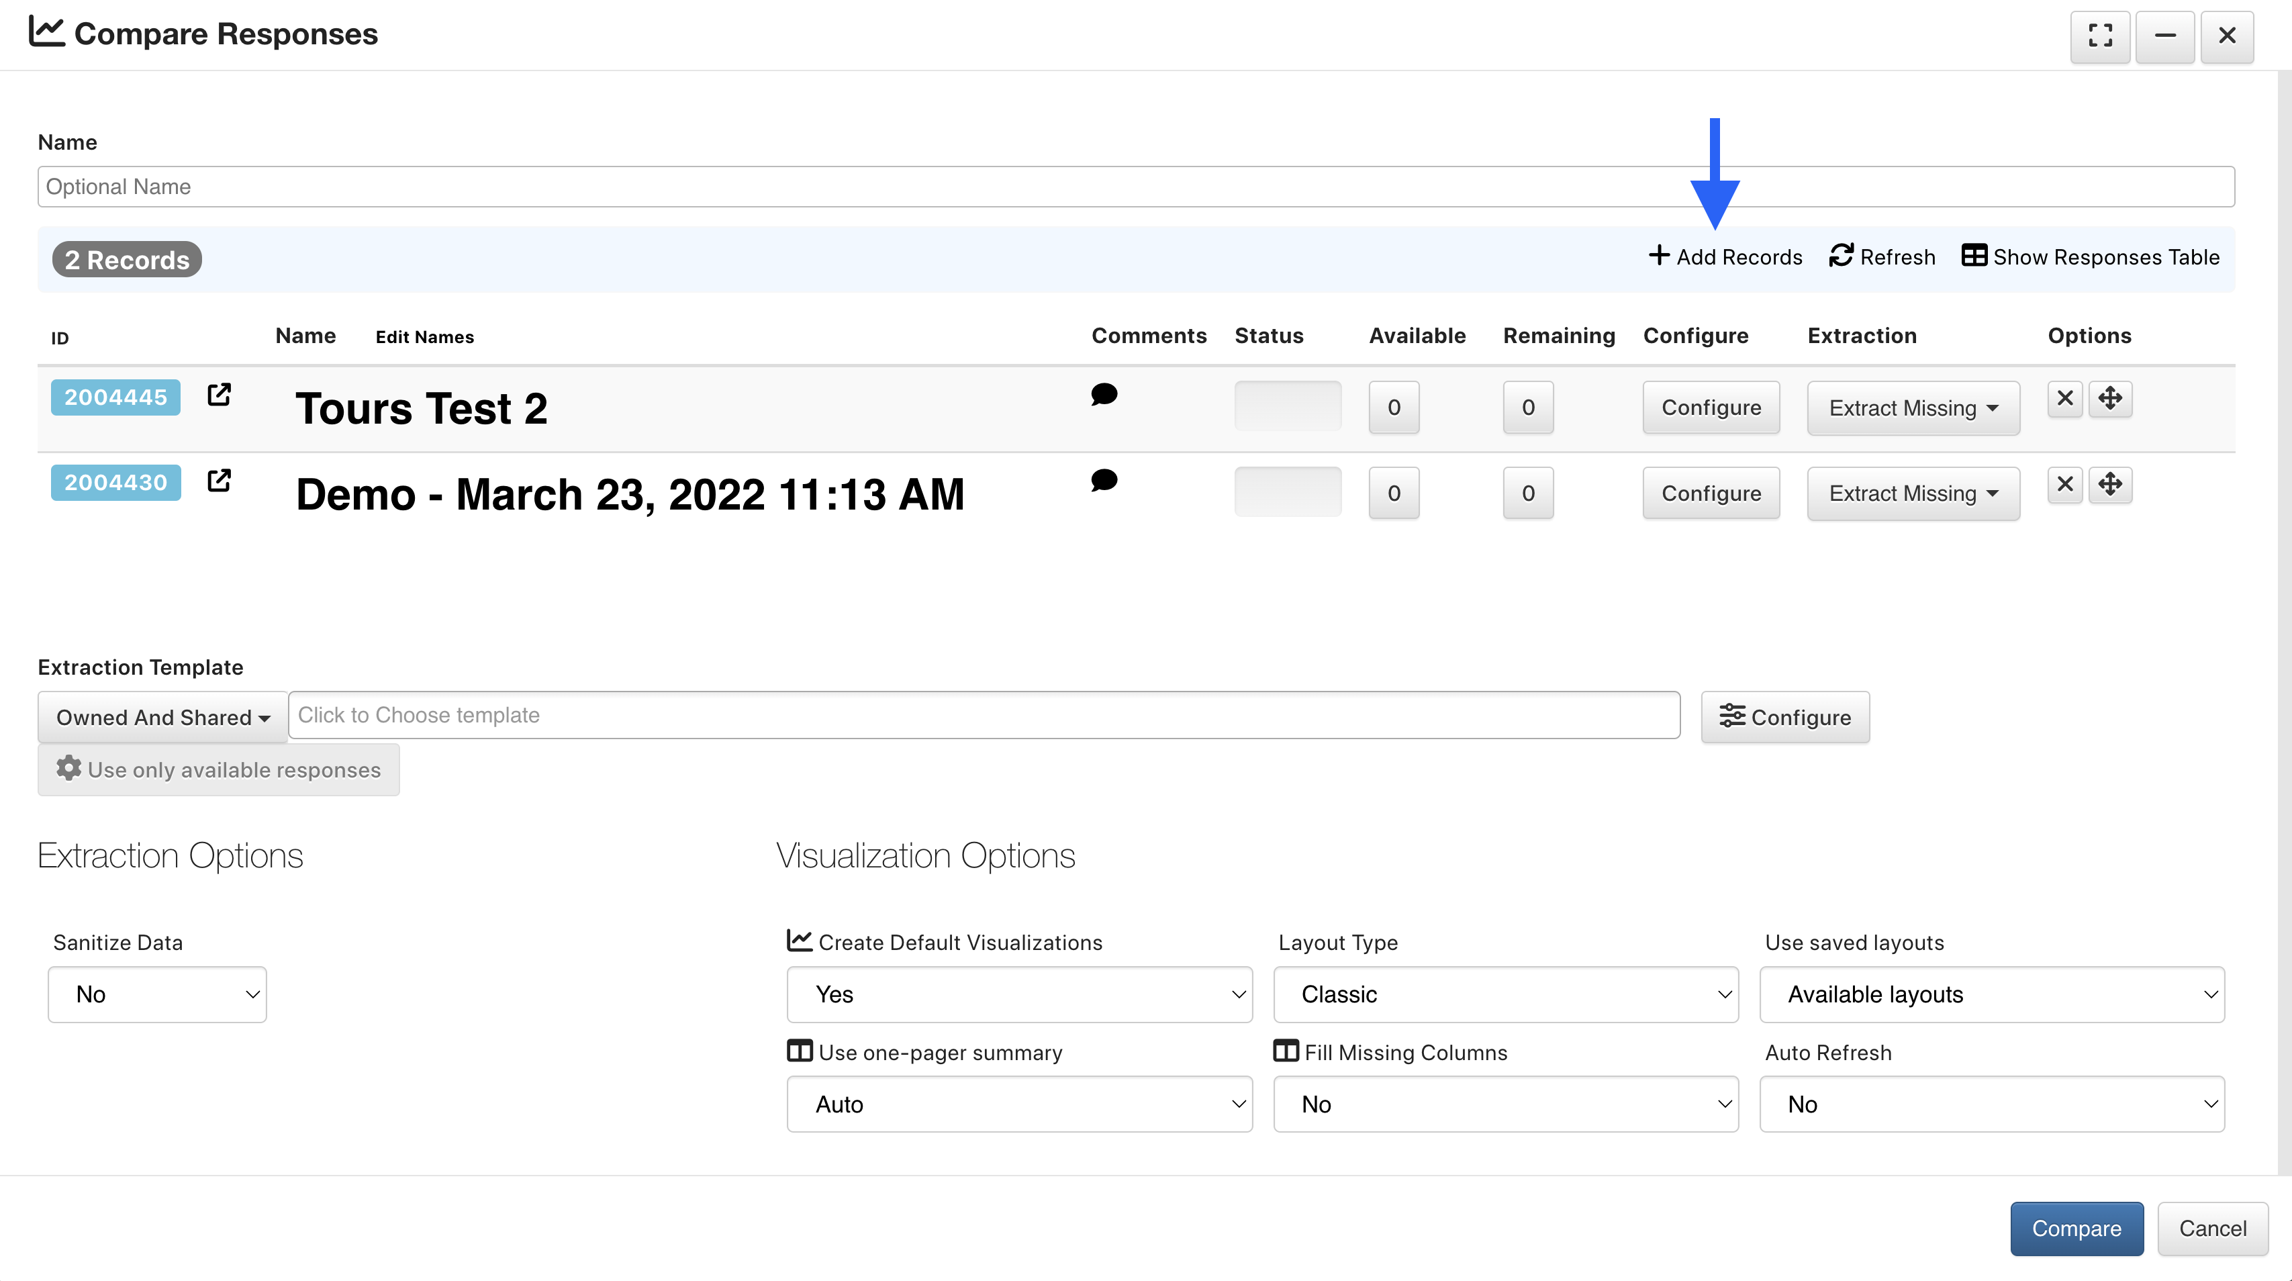Click the Show Responses Table grid icon
The image size is (2292, 1281).
click(x=1974, y=256)
